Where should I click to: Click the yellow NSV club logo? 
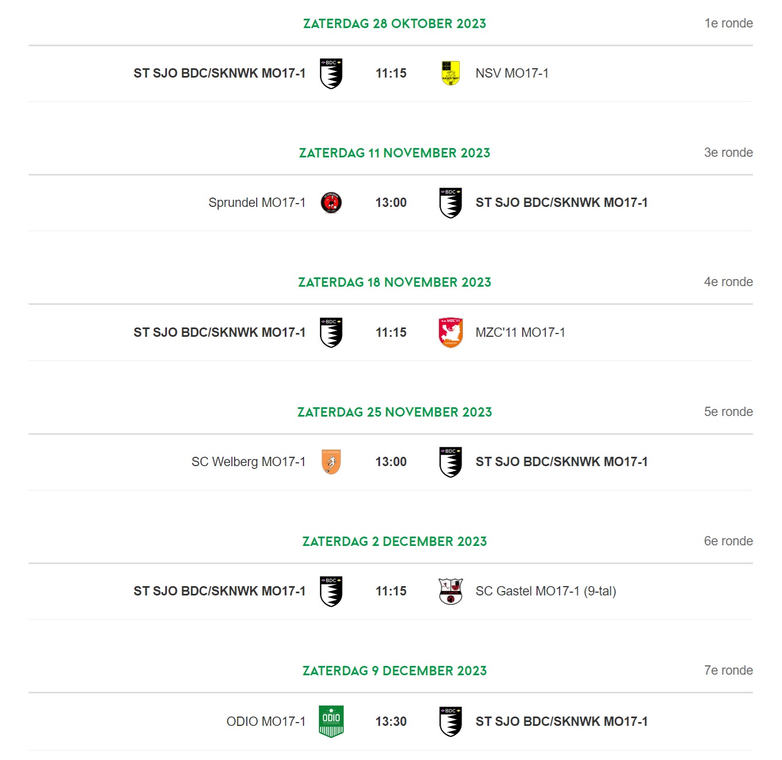(450, 73)
